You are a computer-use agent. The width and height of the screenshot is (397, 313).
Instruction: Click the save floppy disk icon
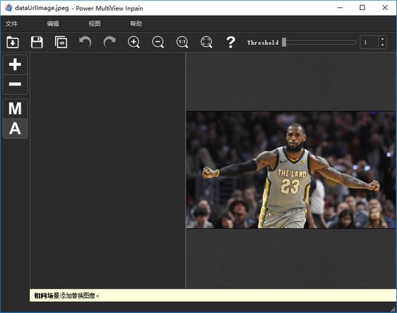(x=37, y=42)
